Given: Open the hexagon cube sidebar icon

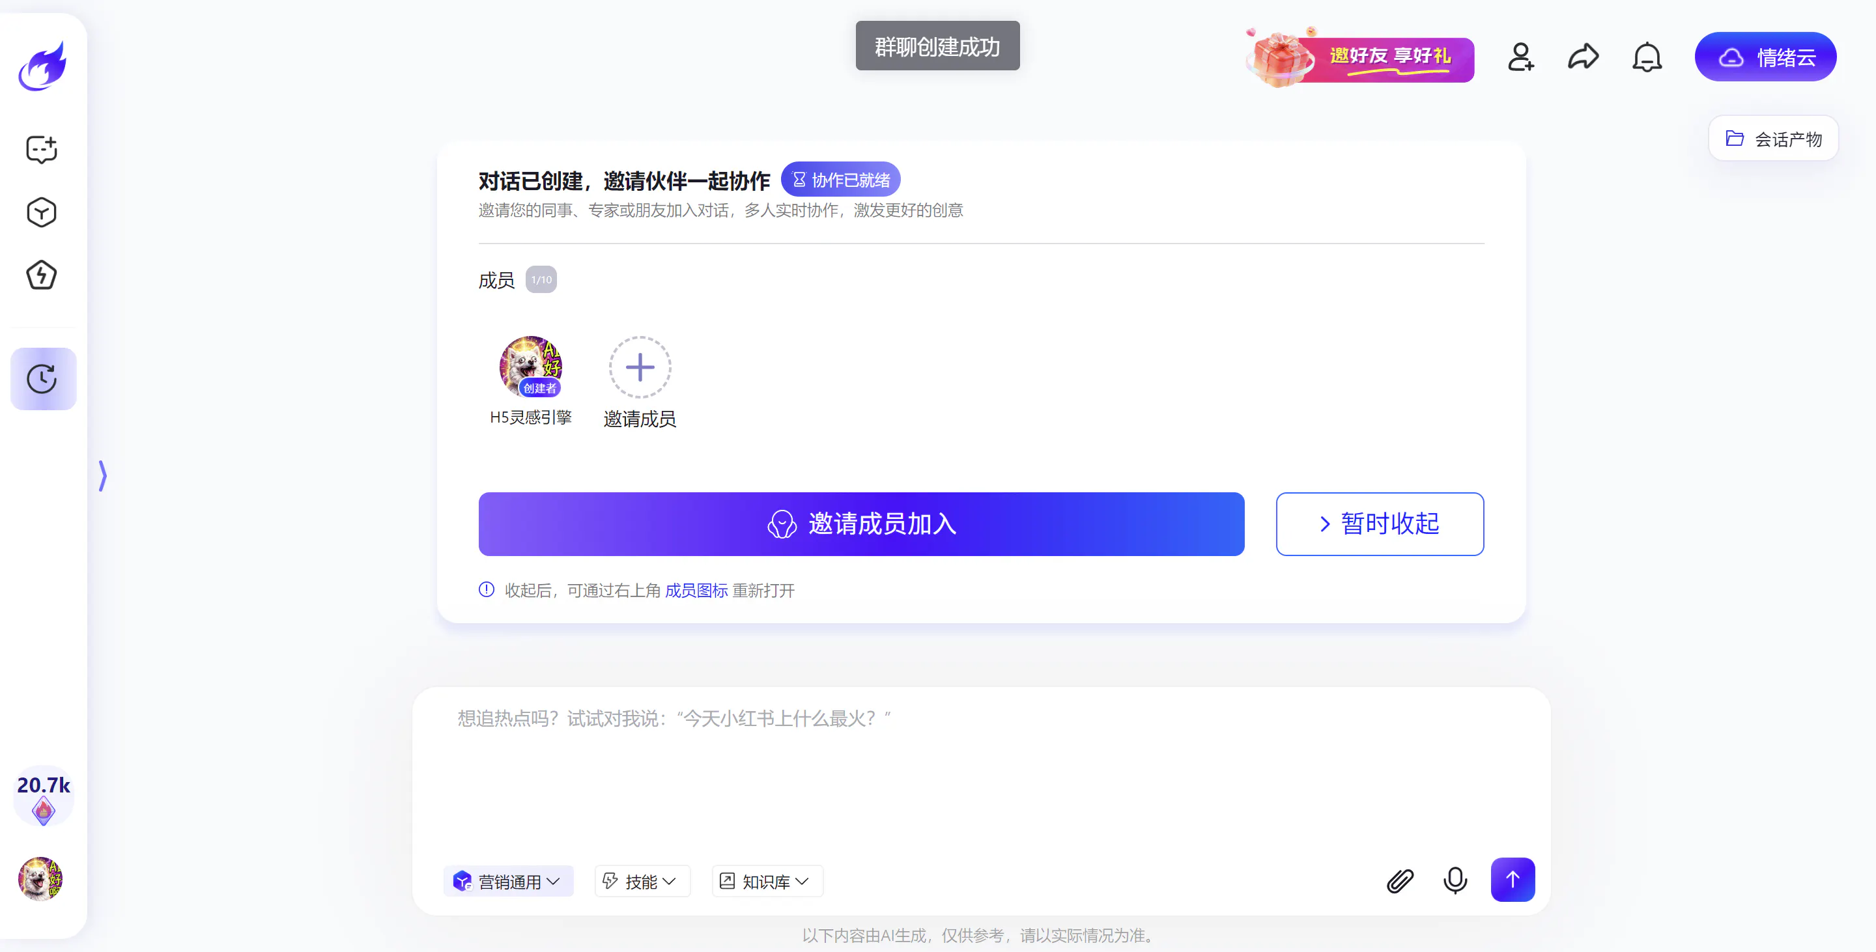Looking at the screenshot, I should click(x=42, y=212).
